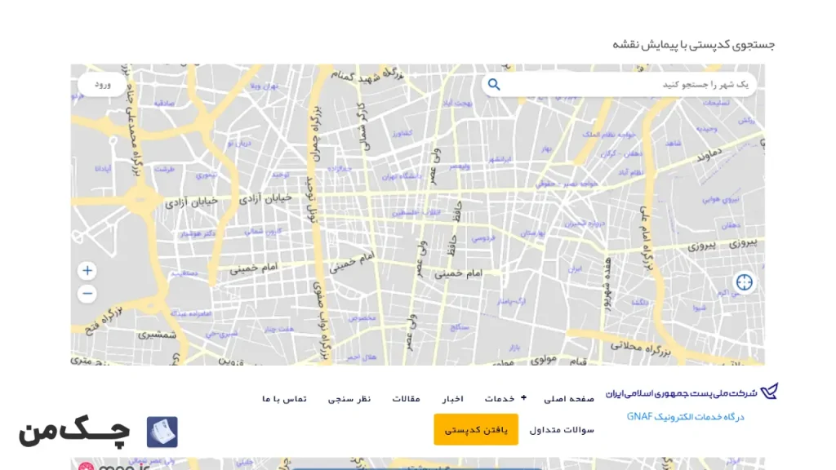
Task: Click the خیابان آزادی label on map
Action: tap(192, 201)
